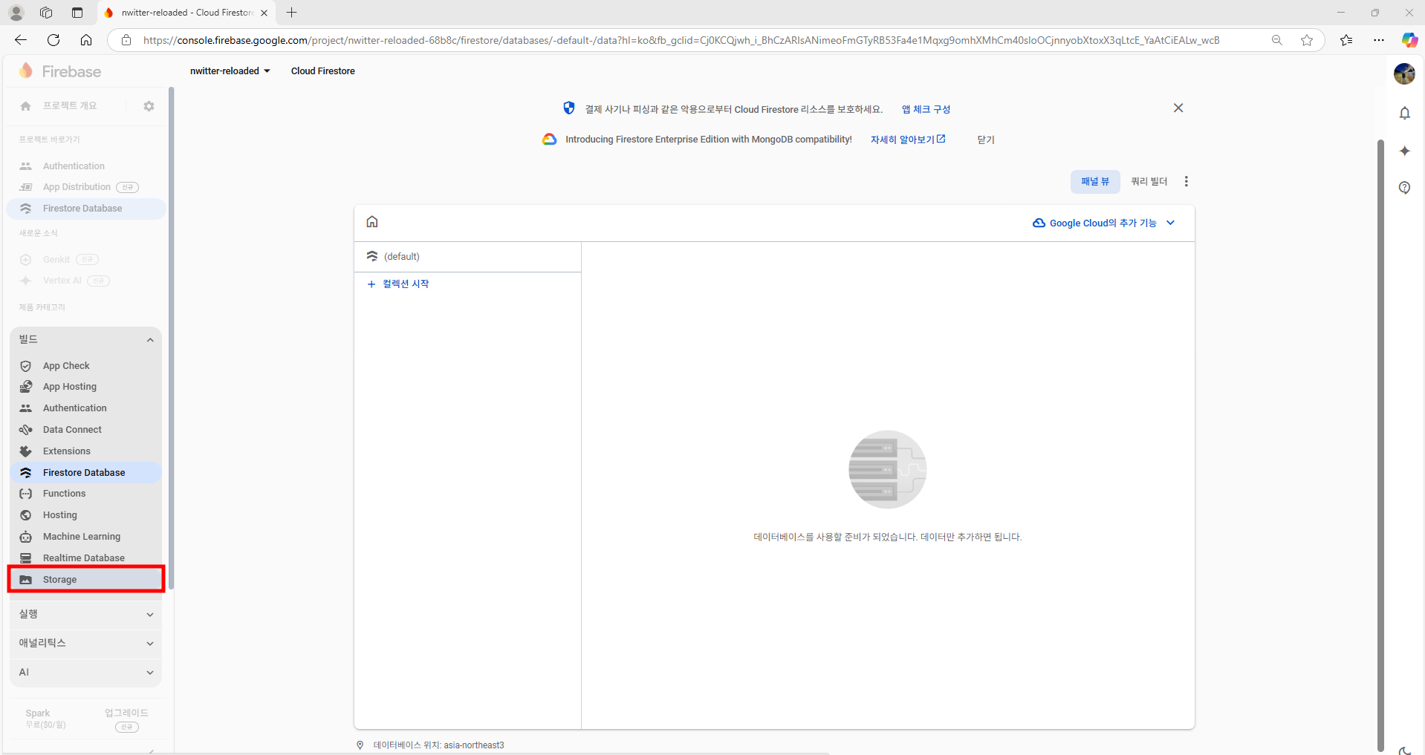
Task: Open App Distribution shortcut
Action: (77, 187)
